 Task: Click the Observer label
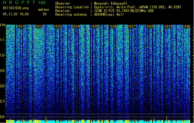point(63,3)
